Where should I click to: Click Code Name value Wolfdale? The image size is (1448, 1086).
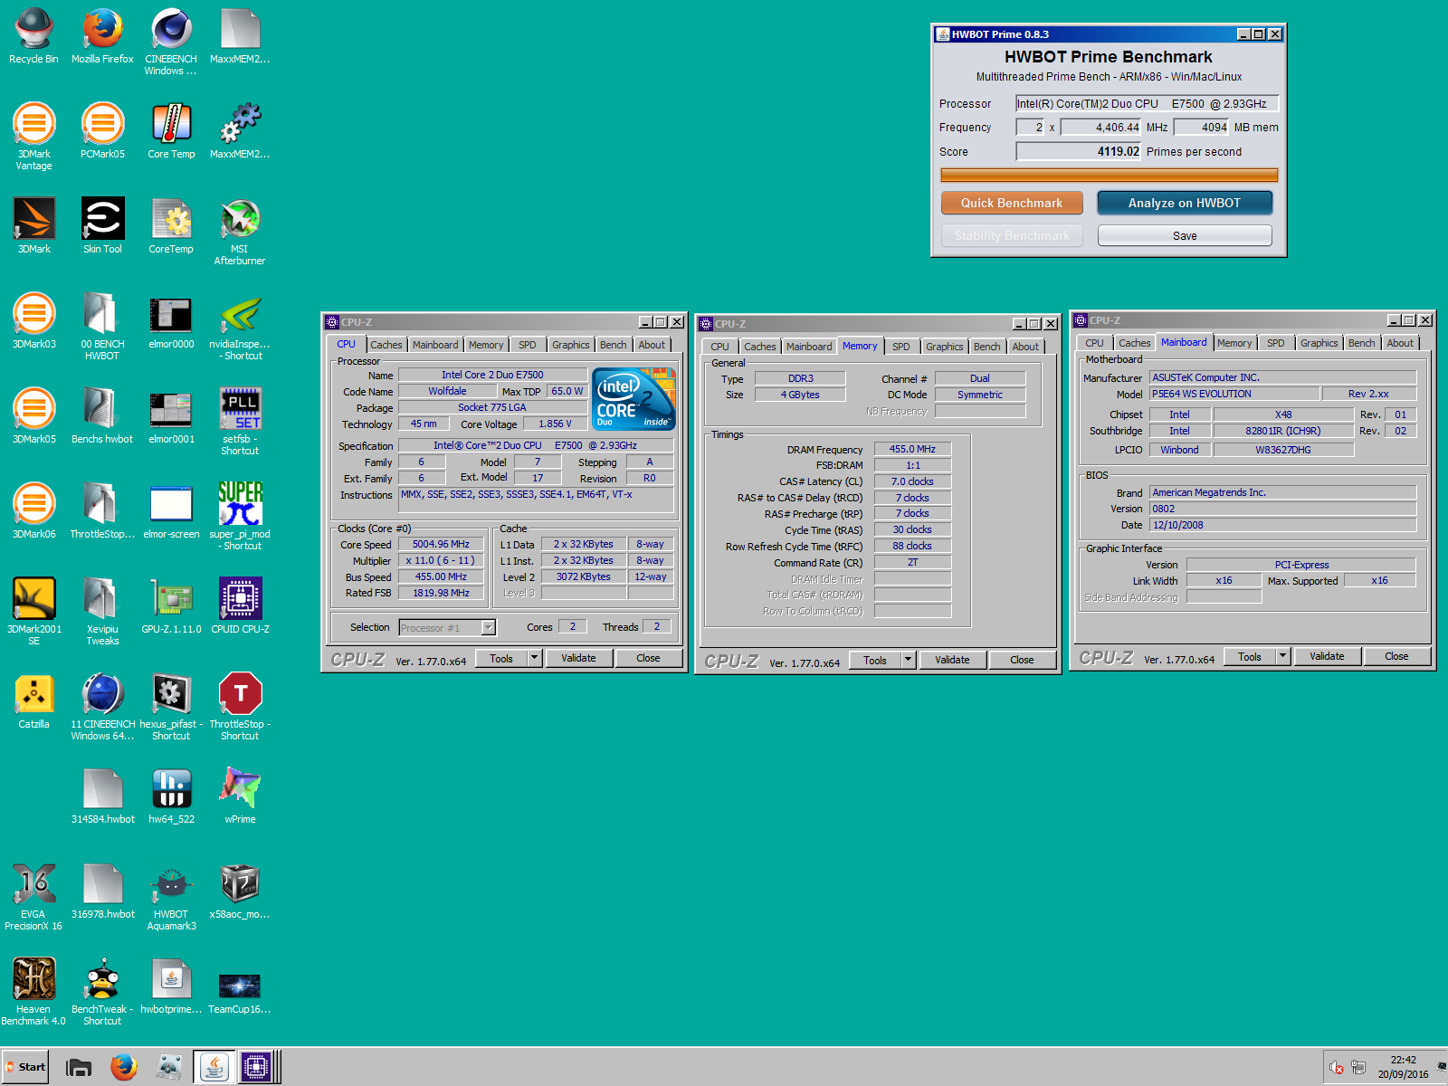(448, 391)
